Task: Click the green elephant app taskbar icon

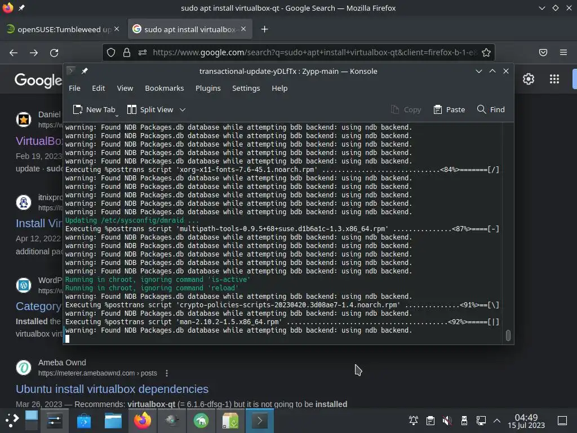Action: click(x=201, y=420)
